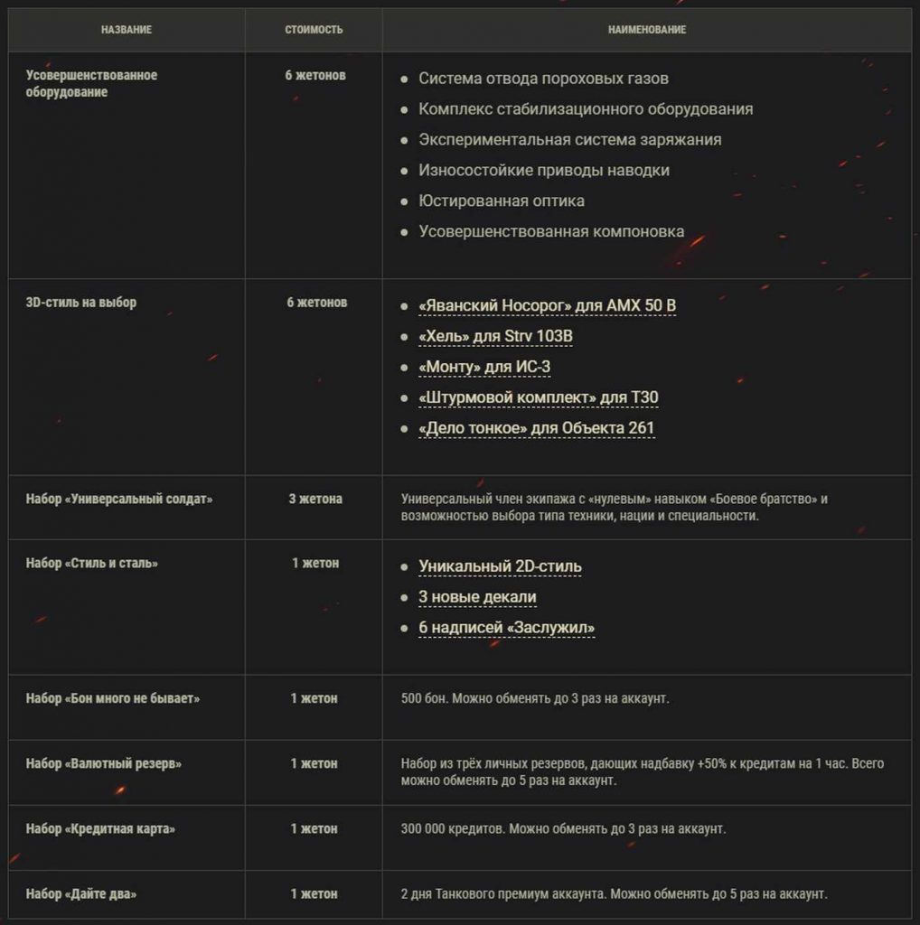
Task: Click the СТОИМОСТЬ column header
Action: [x=314, y=30]
